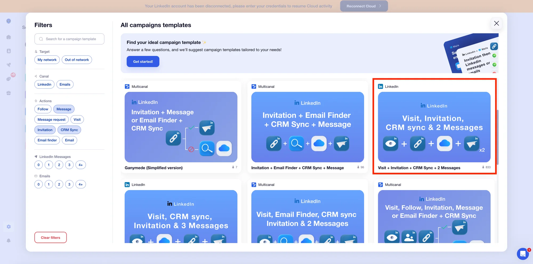This screenshot has height=264, width=533.
Task: Toggle the Visit action filter
Action: click(x=77, y=119)
